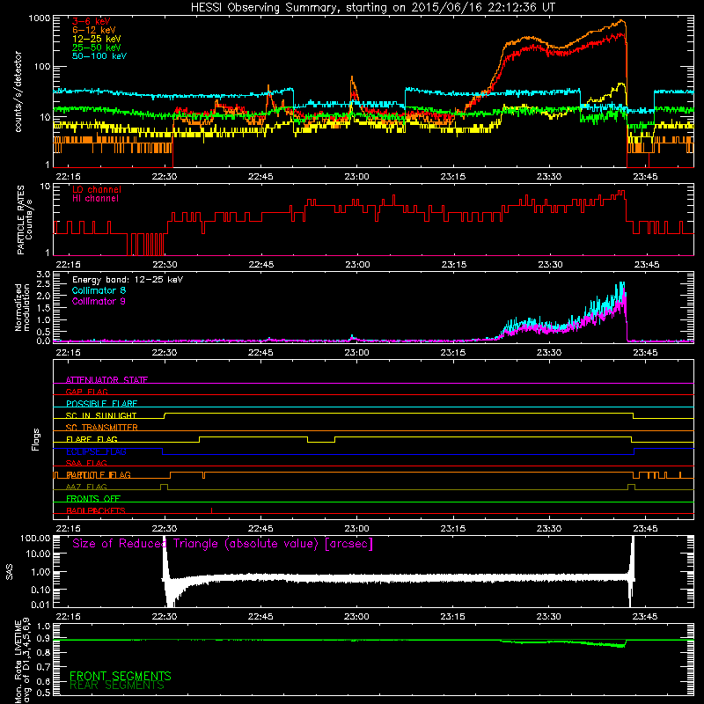704x704 pixels.
Task: Click the 'Energy band: 12-25 keV' label
Action: [x=128, y=280]
